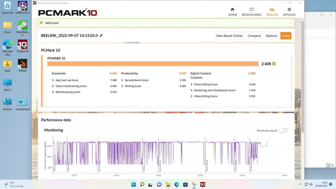336x189 pixels.
Task: Select the Control Panel desktop icon
Action: click(x=23, y=104)
